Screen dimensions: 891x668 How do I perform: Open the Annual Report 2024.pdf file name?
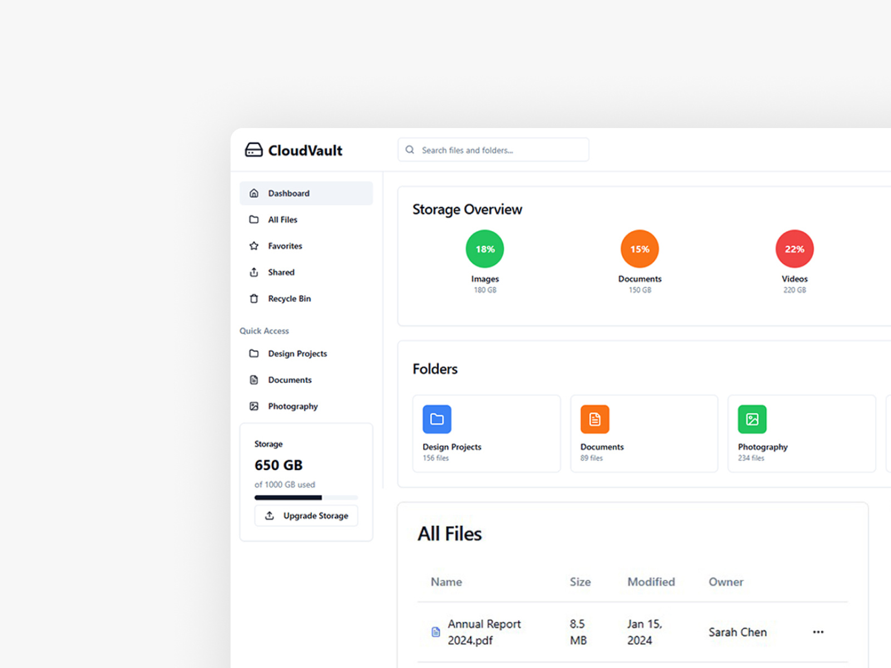[484, 632]
